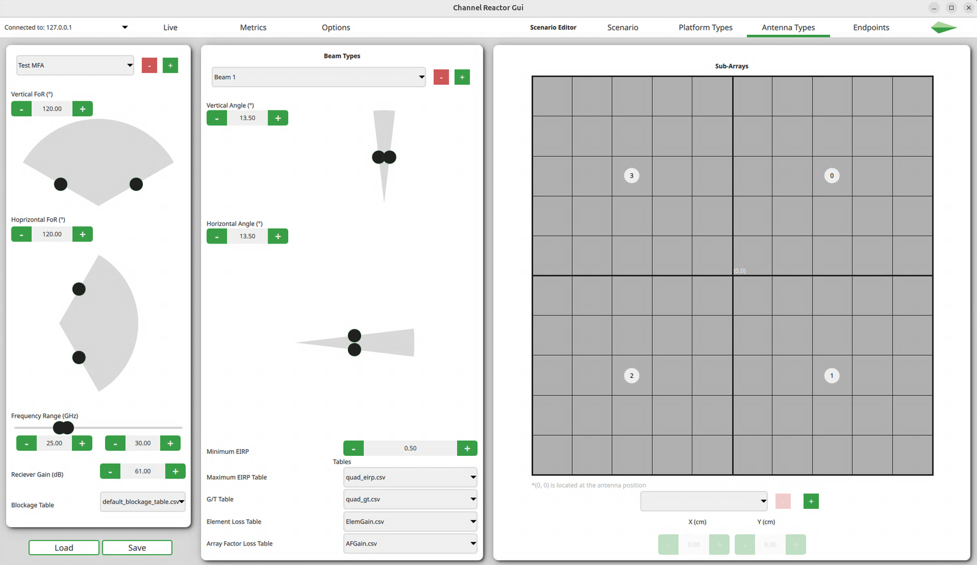Viewport: 977px width, 565px height.
Task: Add a new sub-array
Action: click(810, 501)
